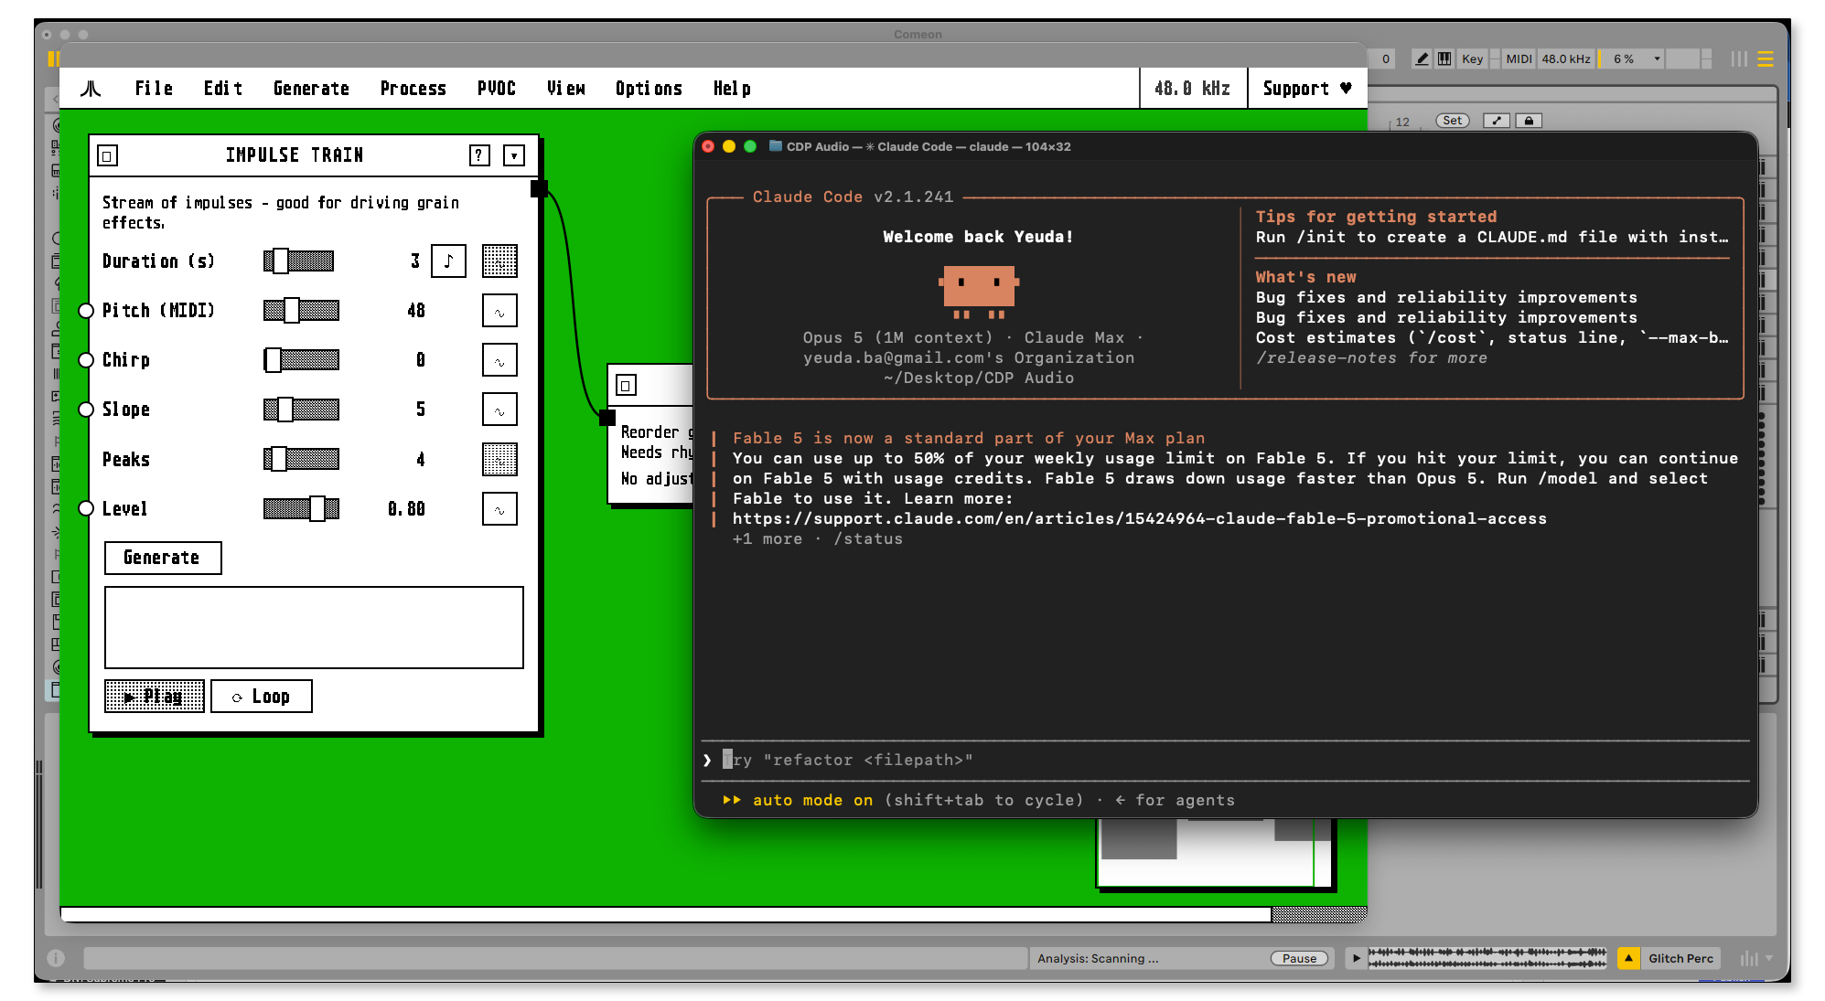The width and height of the screenshot is (1825, 1001).
Task: Click the Ableton preview waveform
Action: pos(1487,958)
